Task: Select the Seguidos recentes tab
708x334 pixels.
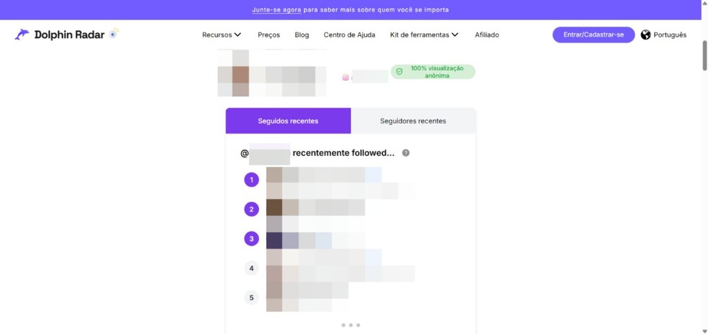Action: (x=288, y=121)
